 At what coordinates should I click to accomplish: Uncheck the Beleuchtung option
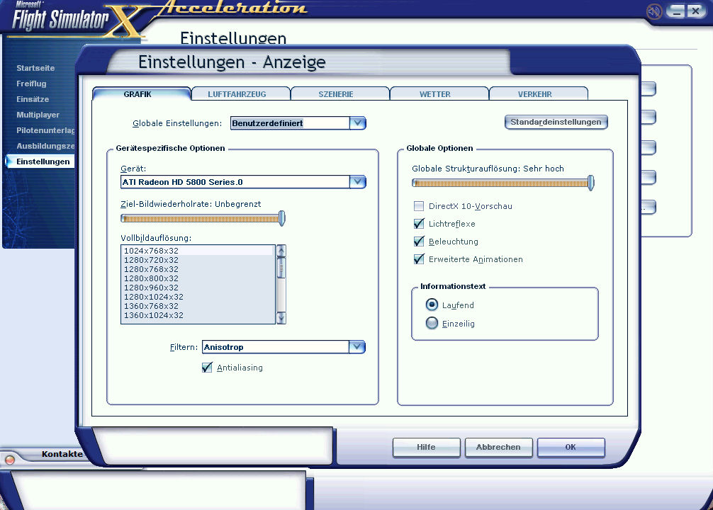tap(419, 242)
